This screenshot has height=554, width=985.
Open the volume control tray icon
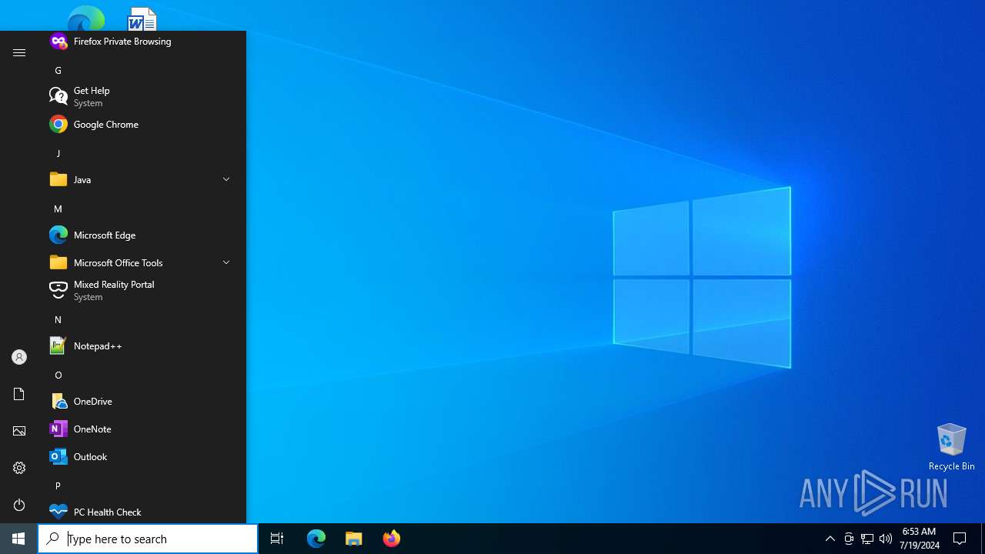click(x=886, y=539)
